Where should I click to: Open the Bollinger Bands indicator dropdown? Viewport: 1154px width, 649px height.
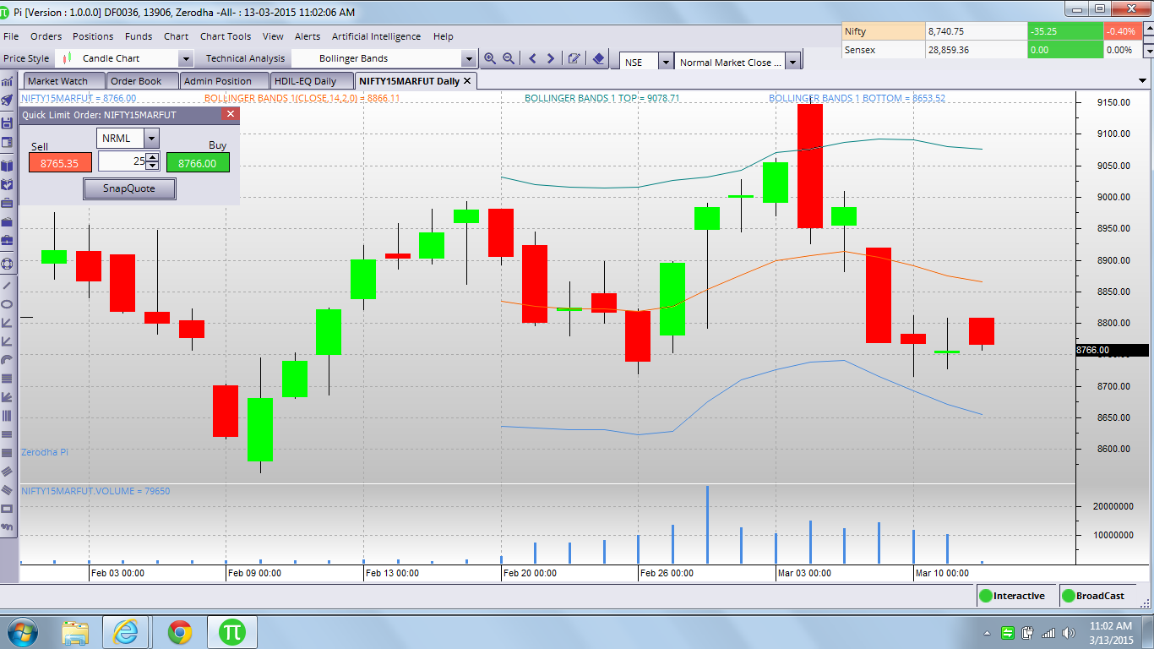(469, 58)
